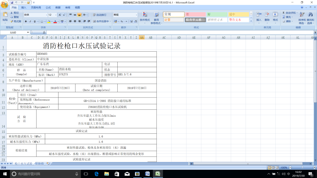Toggle bold formatting
The height and width of the screenshot is (178, 317).
(26, 22)
